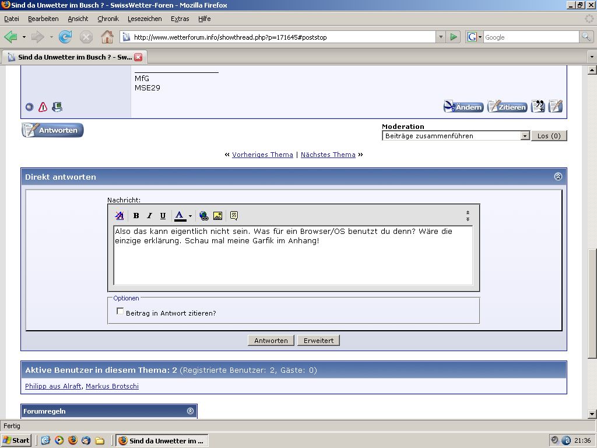Collapse the Forumregeln section
This screenshot has height=448, width=597.
pyautogui.click(x=190, y=411)
